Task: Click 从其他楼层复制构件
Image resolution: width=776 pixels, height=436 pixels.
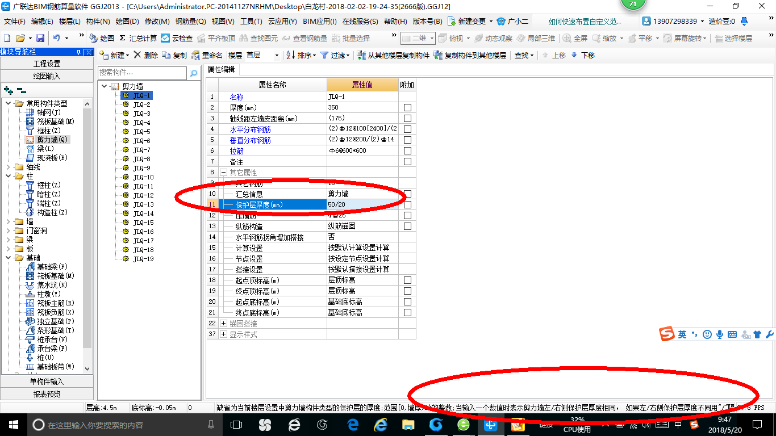Action: point(393,55)
